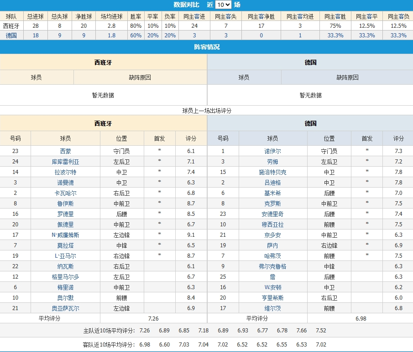The height and width of the screenshot is (352, 413).
Task: View 哈弗茨 player details
Action: (272, 256)
